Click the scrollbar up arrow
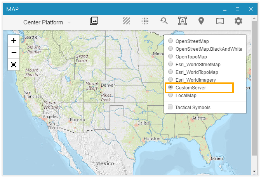This screenshot has width=261, height=178. pos(254,18)
